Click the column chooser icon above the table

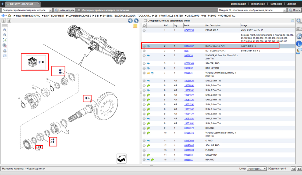click(293, 21)
